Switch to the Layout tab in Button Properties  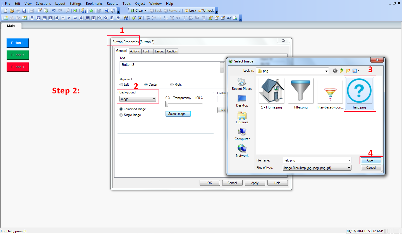[159, 51]
